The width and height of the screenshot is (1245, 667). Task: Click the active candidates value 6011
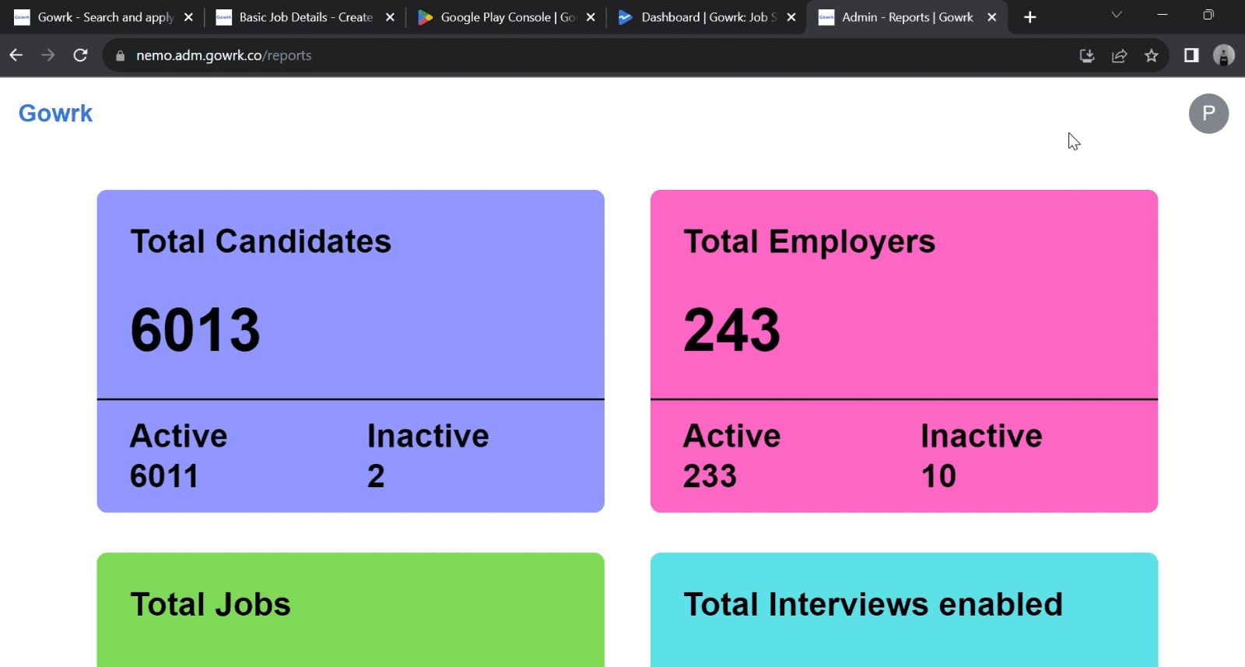[x=164, y=476]
